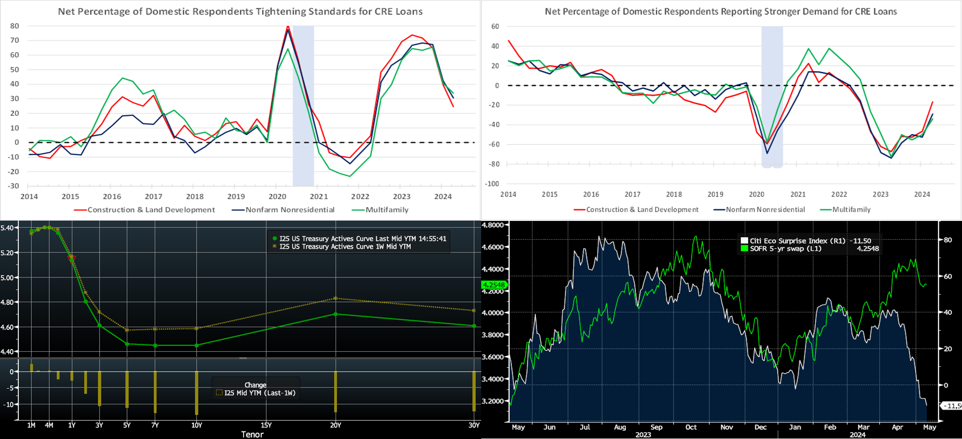Select the 7Y tenor label on the axis
962x439 pixels.
click(x=155, y=425)
